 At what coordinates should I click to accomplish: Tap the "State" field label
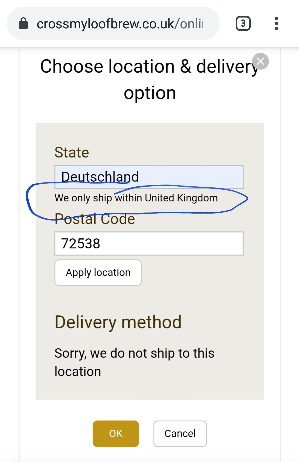(x=72, y=152)
